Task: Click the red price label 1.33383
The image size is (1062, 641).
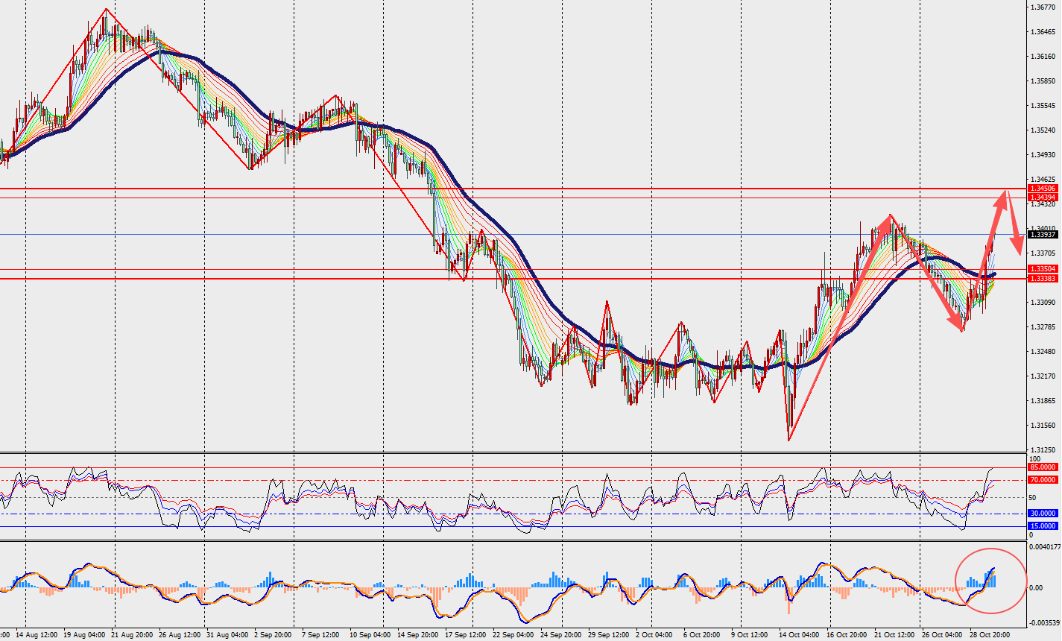Action: [1043, 278]
